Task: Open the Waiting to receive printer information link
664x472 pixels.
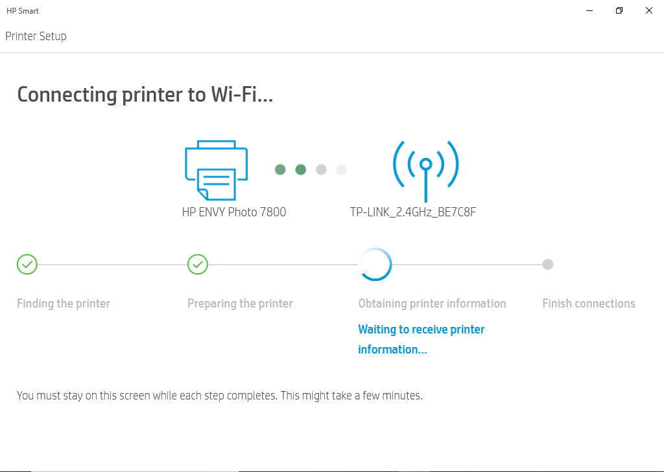Action: click(421, 339)
